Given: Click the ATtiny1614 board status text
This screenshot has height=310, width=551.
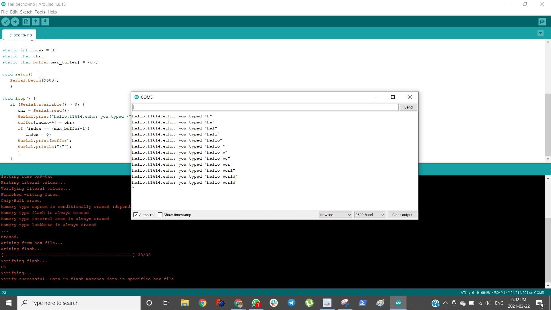Looking at the screenshot, I should (502, 293).
